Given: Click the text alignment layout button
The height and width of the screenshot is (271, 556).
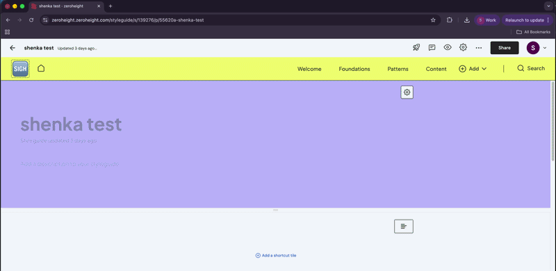Looking at the screenshot, I should (x=404, y=227).
